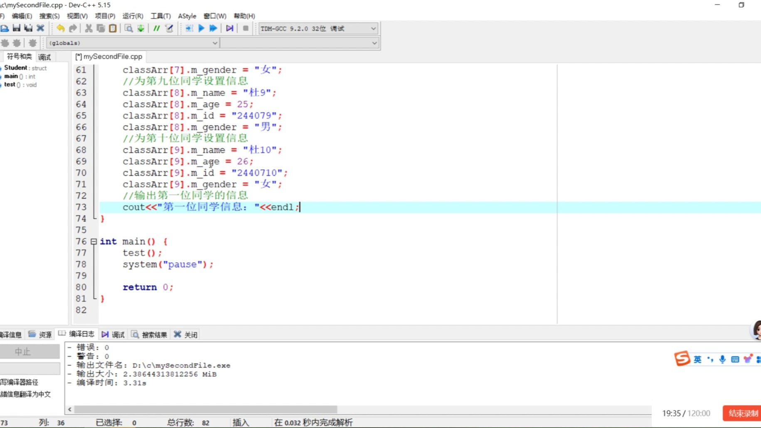This screenshot has width=761, height=428.
Task: Switch to the 编译日志 bottom tab
Action: tap(77, 334)
